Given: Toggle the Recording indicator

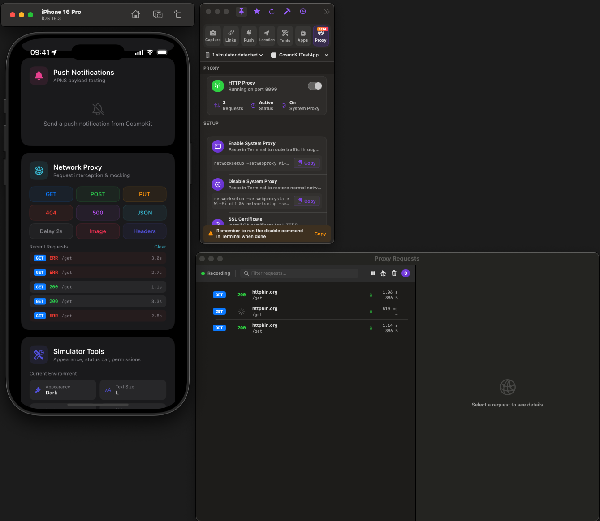Looking at the screenshot, I should click(x=216, y=273).
